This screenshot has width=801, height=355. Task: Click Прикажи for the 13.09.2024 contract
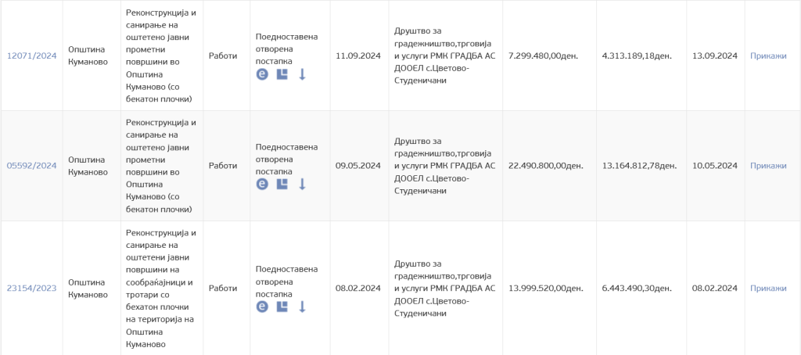(767, 56)
